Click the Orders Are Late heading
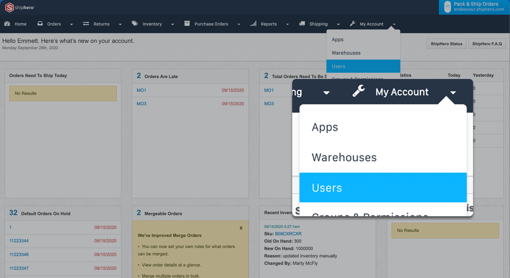 click(x=161, y=77)
